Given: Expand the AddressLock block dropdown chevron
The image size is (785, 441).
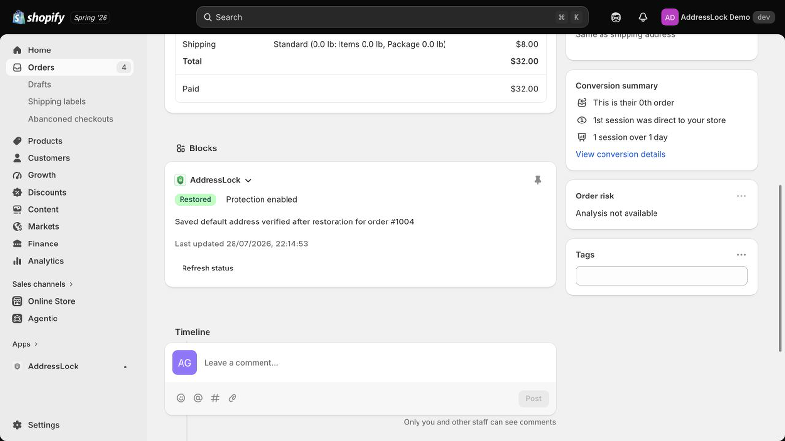Looking at the screenshot, I should (x=248, y=180).
